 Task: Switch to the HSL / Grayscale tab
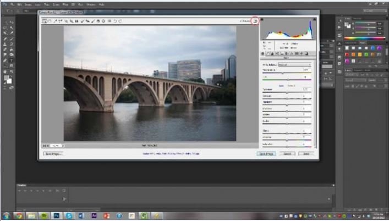click(x=277, y=53)
